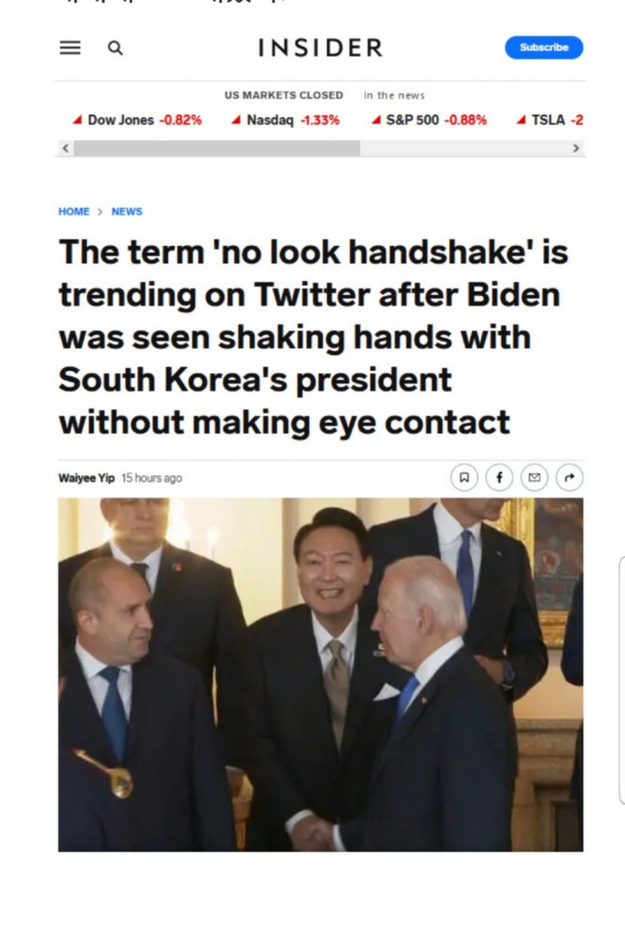
Task: Open the handshake article photo
Action: click(321, 675)
